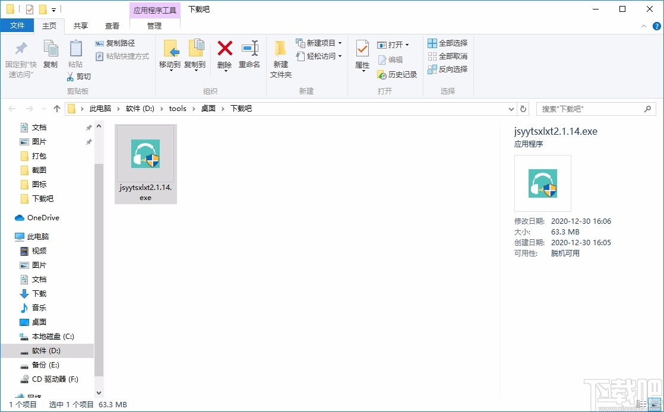Collapse the ribbon with the chevron arrow

643,26
